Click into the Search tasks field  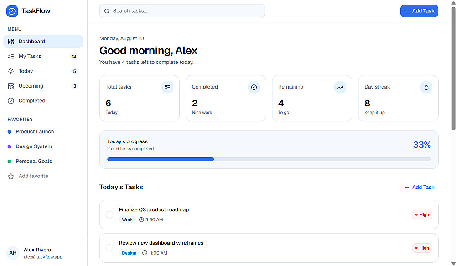pos(182,11)
